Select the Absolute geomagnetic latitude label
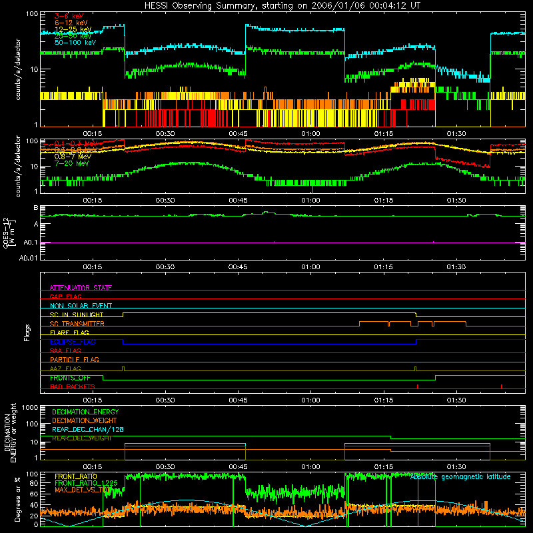533x533 pixels. point(460,476)
